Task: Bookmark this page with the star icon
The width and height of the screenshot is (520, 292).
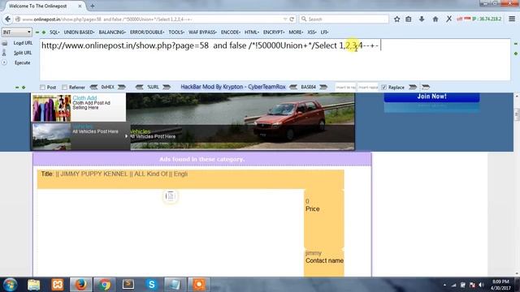Action: click(x=397, y=19)
